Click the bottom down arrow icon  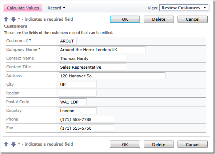tap(13, 144)
